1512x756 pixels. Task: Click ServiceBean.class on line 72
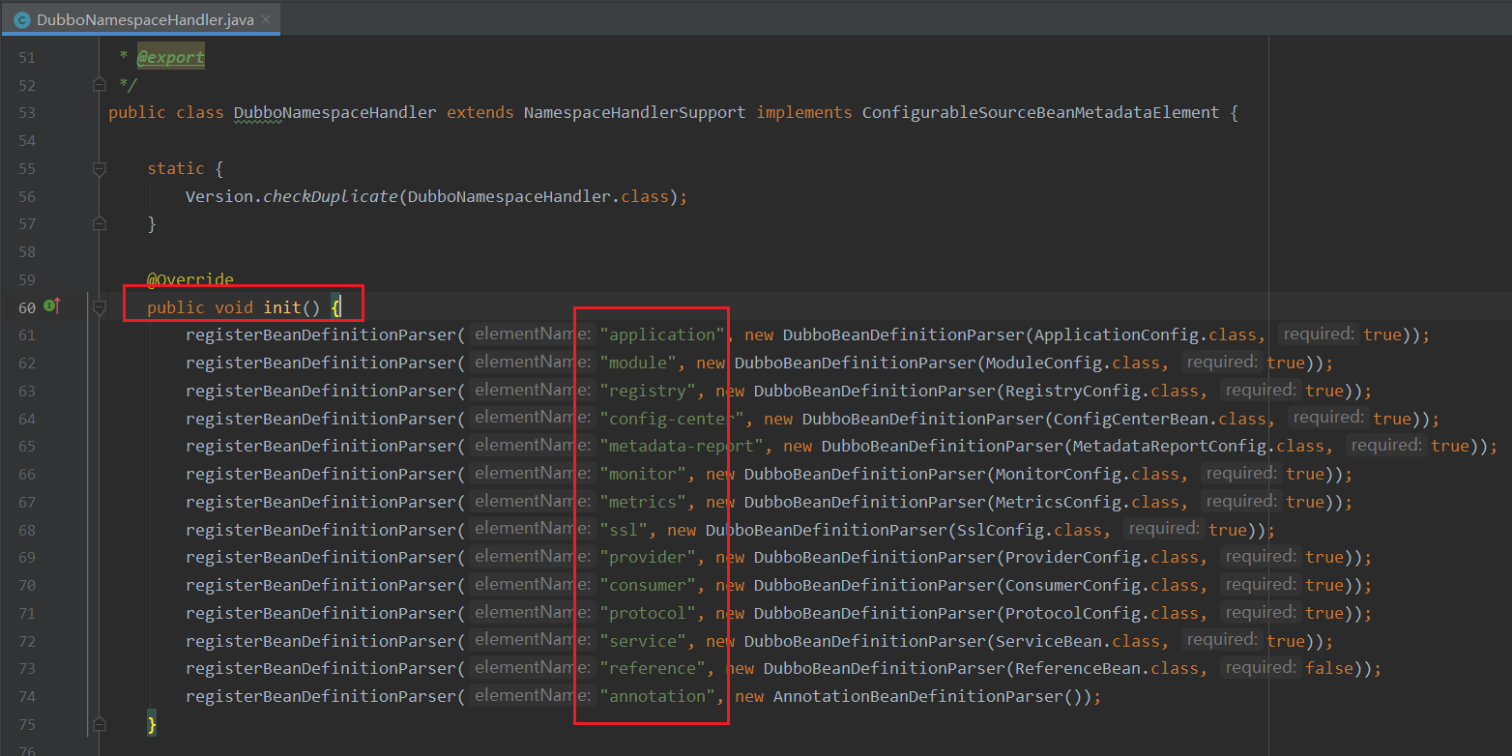click(1078, 641)
